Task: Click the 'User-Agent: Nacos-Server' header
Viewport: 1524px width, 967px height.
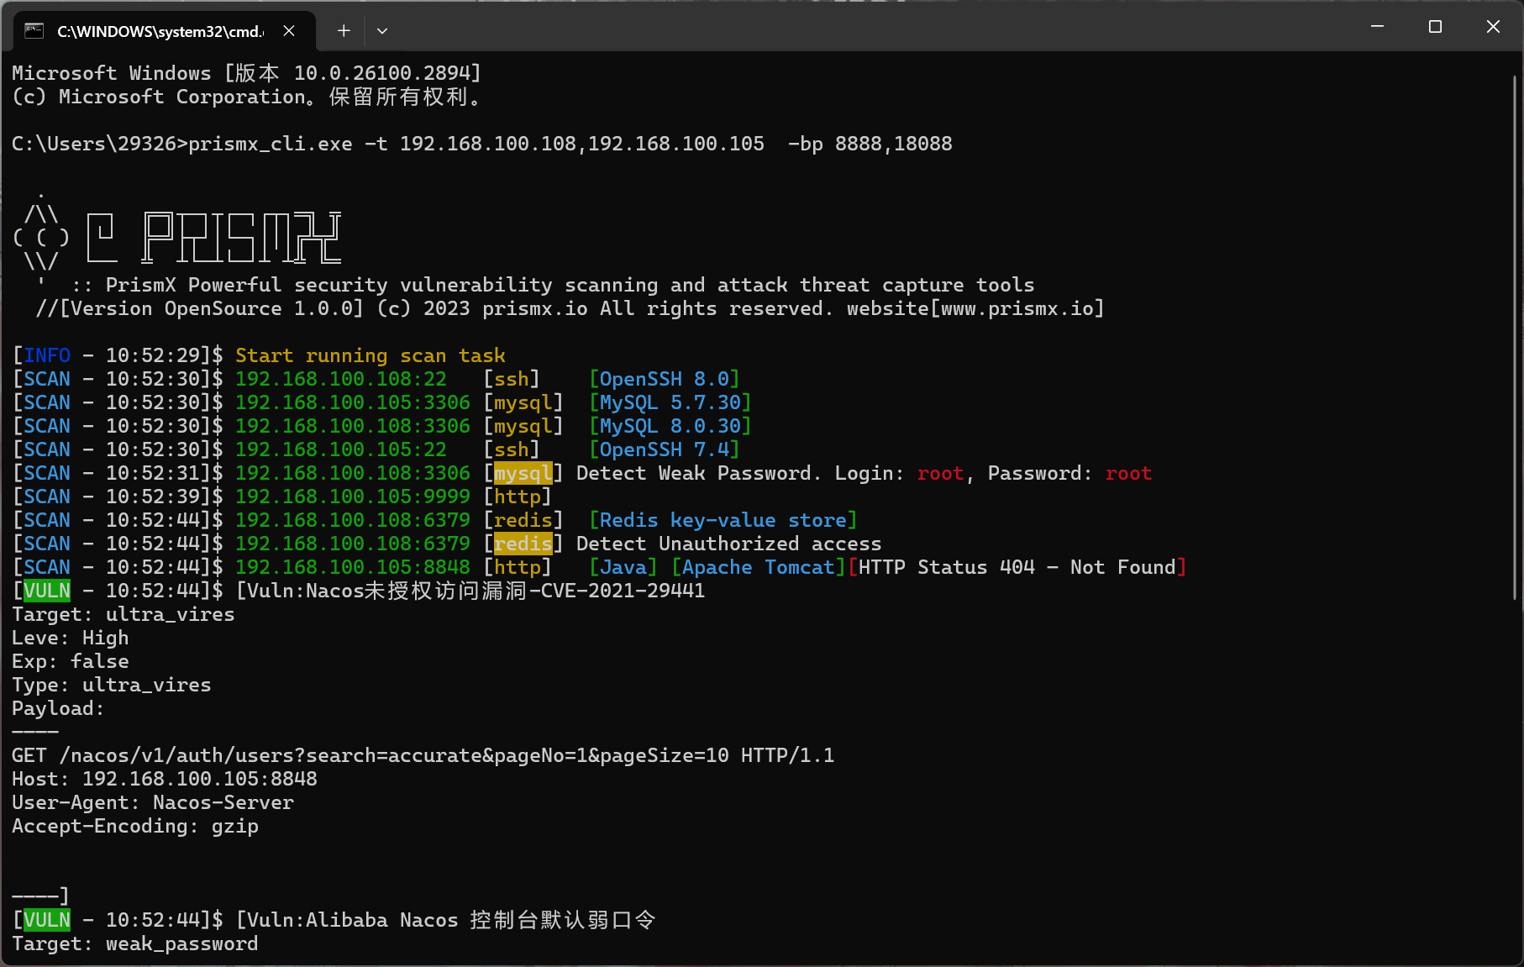Action: pyautogui.click(x=153, y=803)
